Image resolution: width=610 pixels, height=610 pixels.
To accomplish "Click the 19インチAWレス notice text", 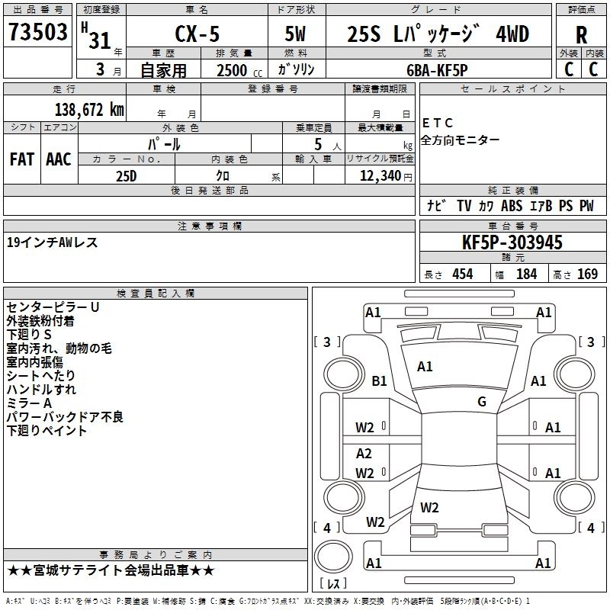I will point(51,242).
